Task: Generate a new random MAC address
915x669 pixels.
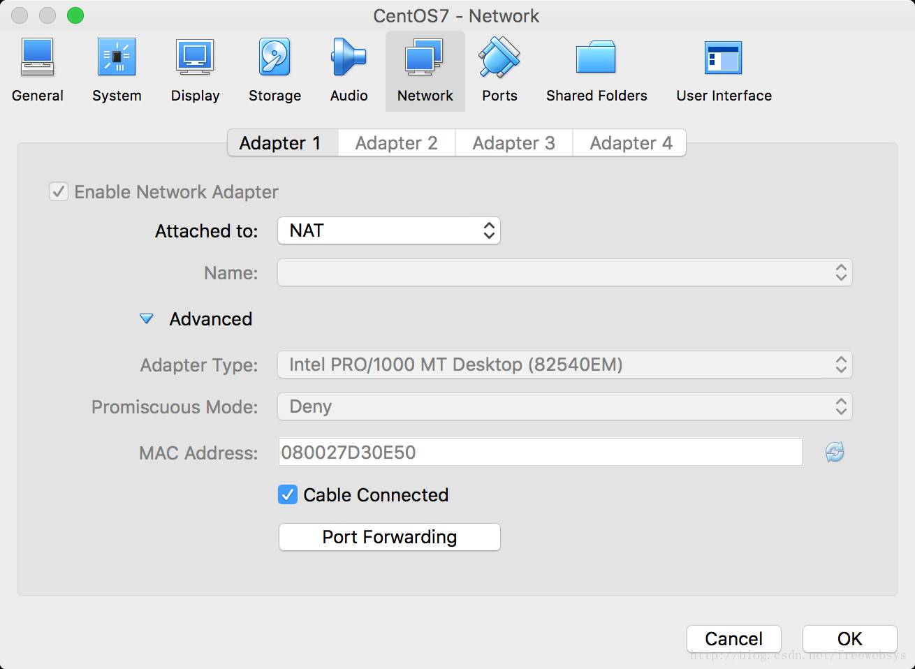Action: (x=834, y=452)
